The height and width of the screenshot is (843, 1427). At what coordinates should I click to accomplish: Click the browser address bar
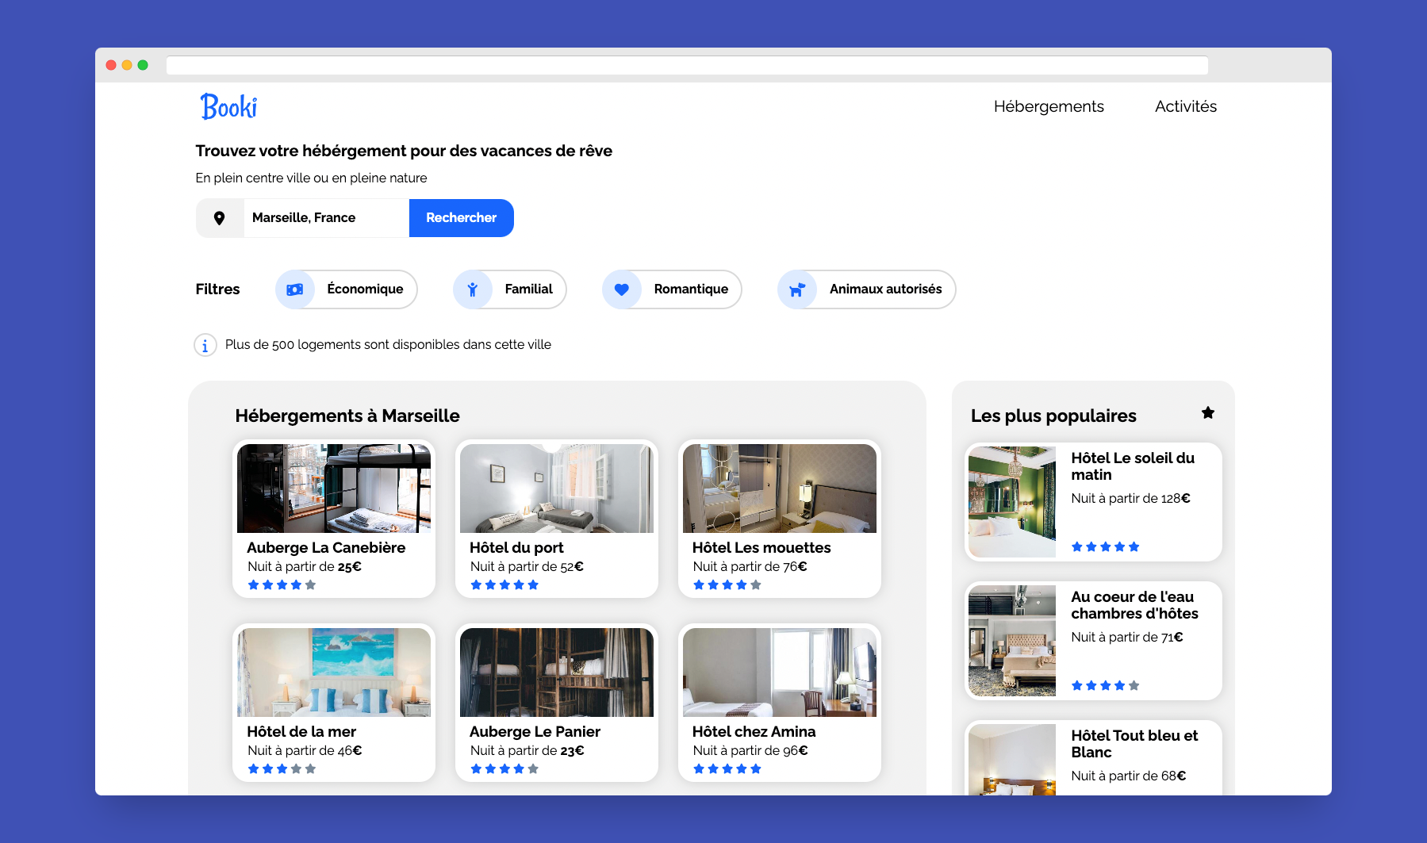pos(687,65)
